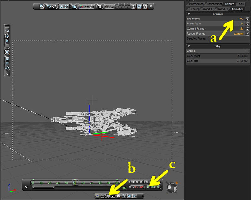
Task: Open the gear settings icon in toolbar
Action: pos(139,6)
